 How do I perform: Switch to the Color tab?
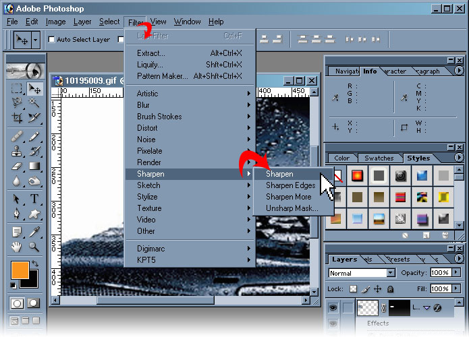341,158
